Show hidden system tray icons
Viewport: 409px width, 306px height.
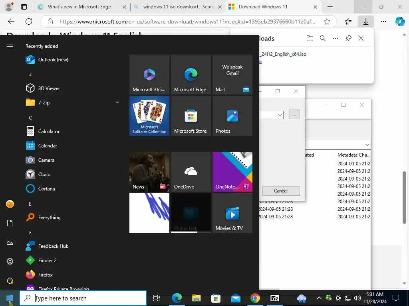tap(319, 298)
